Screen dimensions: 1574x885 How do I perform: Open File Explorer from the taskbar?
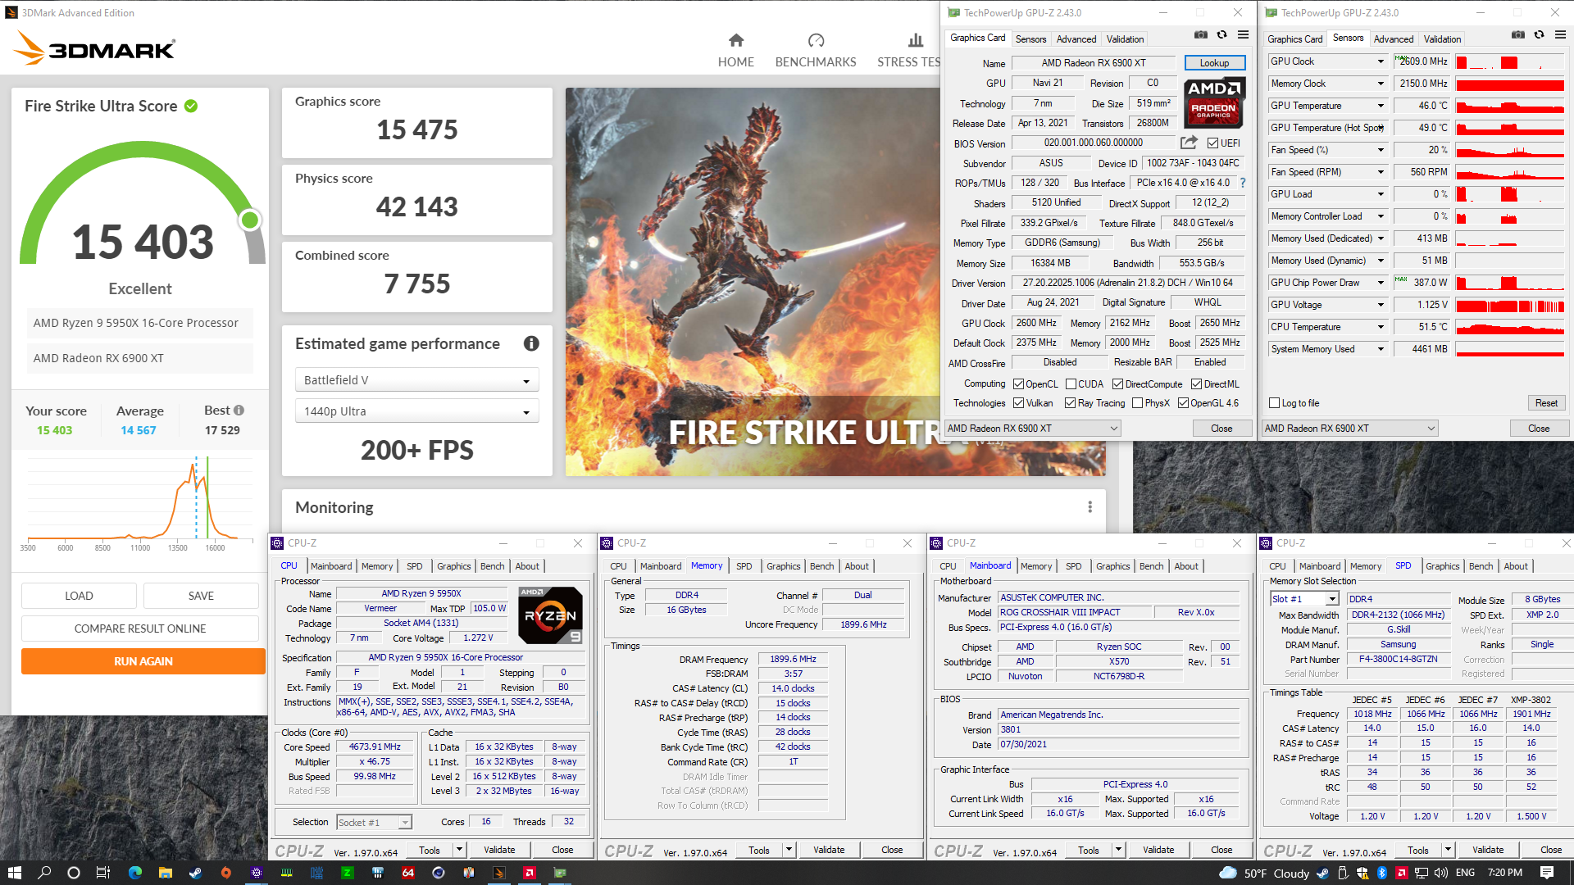[165, 873]
